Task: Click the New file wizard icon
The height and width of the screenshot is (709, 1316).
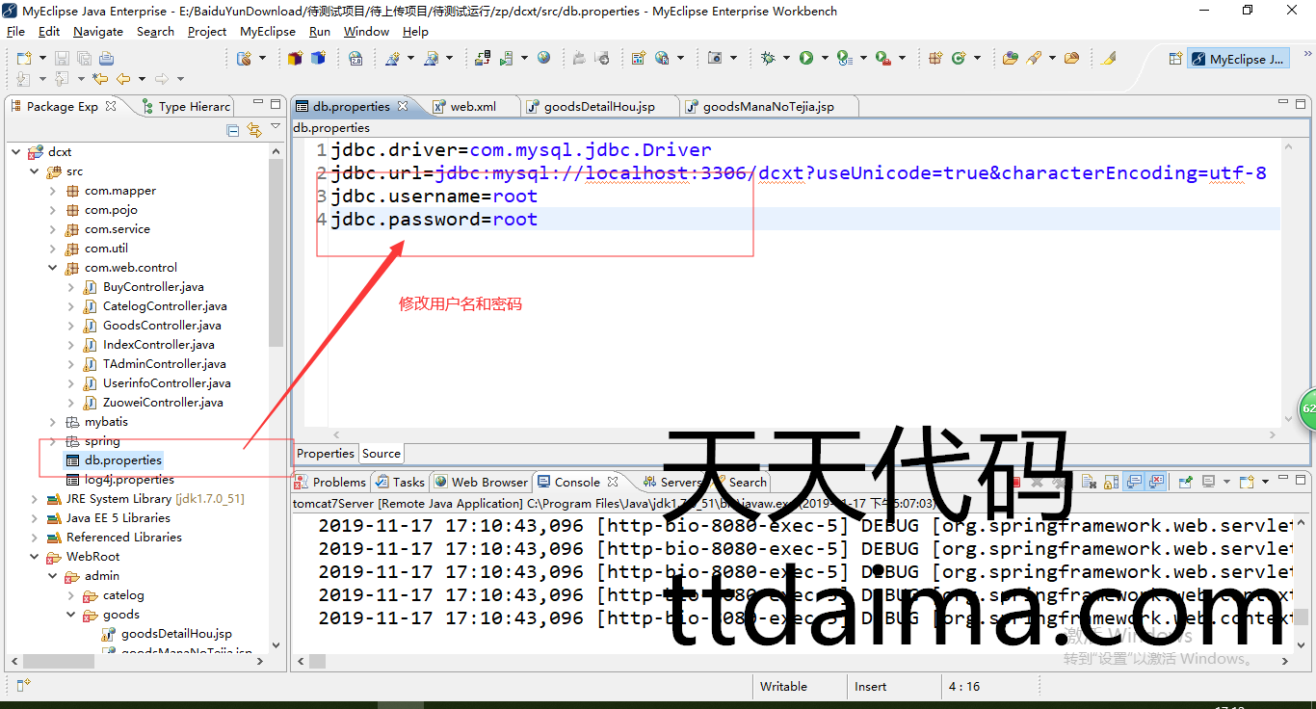Action: [23, 59]
